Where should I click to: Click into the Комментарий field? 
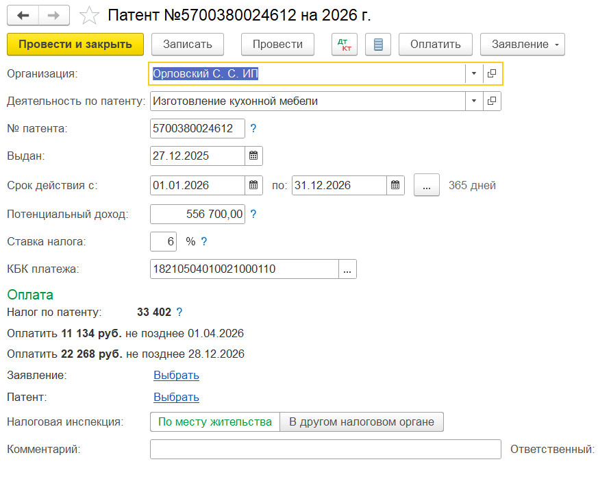pyautogui.click(x=325, y=449)
